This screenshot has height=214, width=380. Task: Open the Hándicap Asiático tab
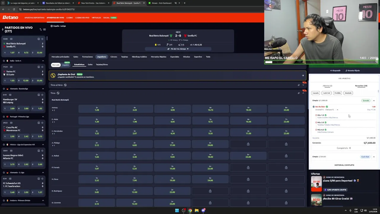[x=139, y=57]
